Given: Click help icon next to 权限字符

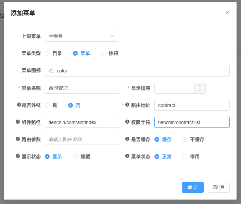Looking at the screenshot, I should pyautogui.click(x=127, y=122).
